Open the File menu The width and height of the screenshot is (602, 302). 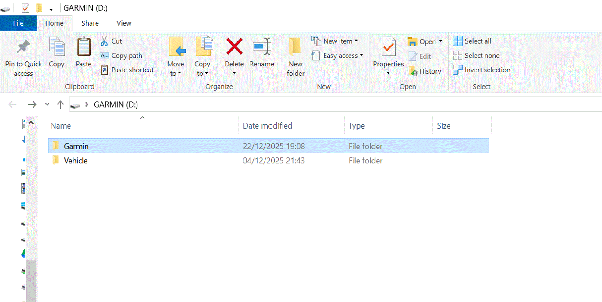18,23
